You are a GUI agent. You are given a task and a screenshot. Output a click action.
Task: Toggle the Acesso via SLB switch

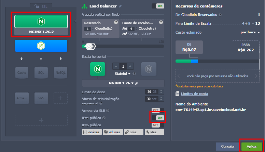point(158,111)
